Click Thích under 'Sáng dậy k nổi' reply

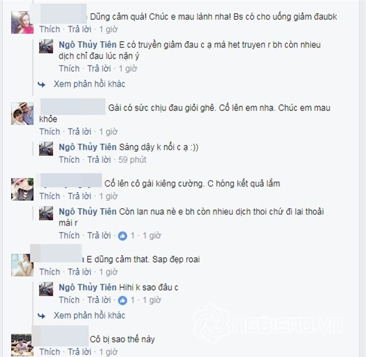(x=69, y=160)
